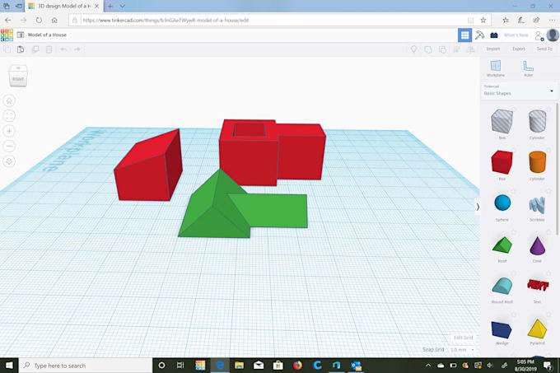Screen dimensions: 560x373
Task: Click the Edit Grid button
Action: point(463,338)
